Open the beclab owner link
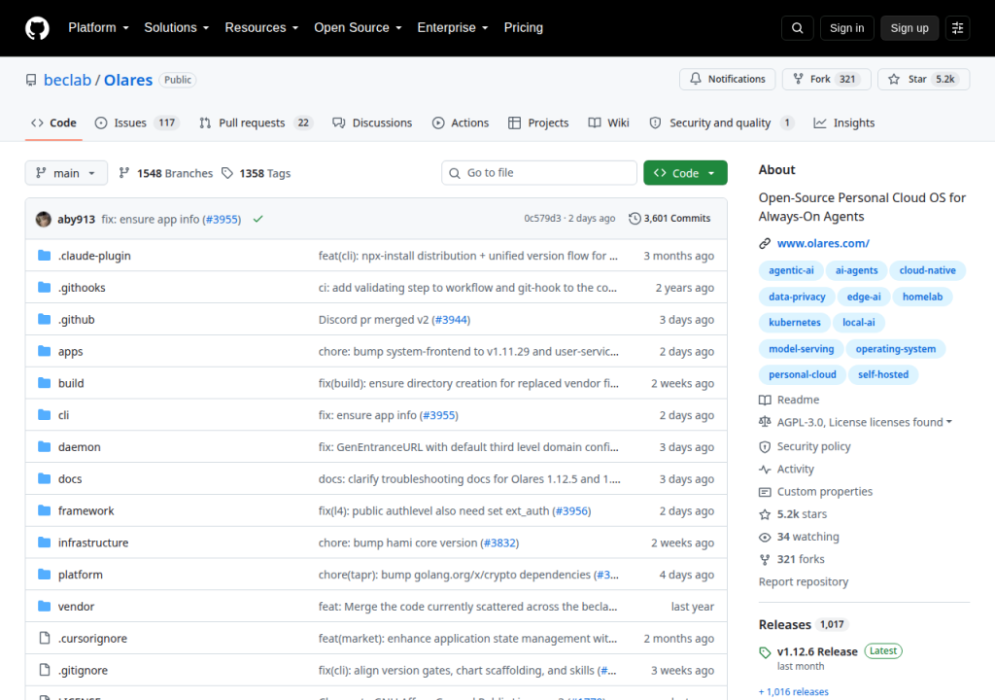The height and width of the screenshot is (700, 995). click(67, 80)
